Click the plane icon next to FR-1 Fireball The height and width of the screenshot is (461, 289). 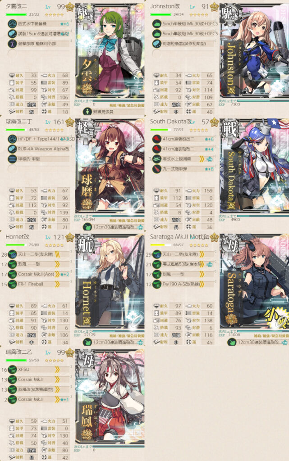12,285
